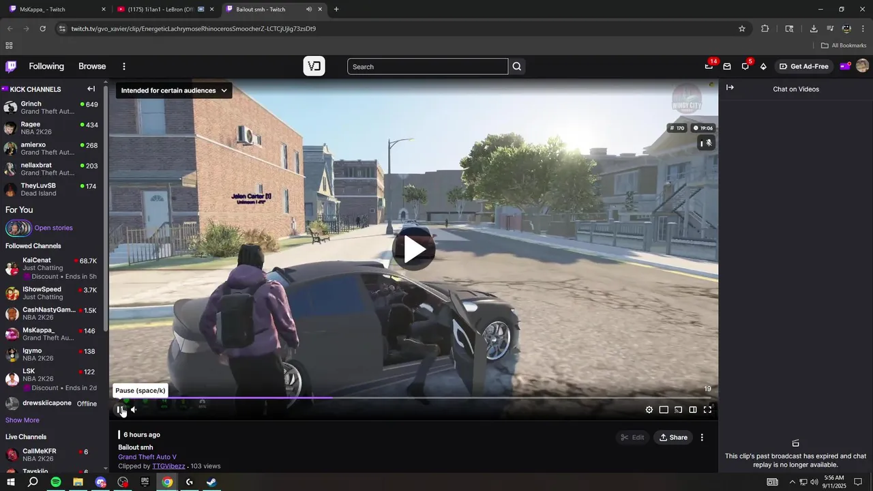Focus the Twitch search field
Image resolution: width=873 pixels, height=491 pixels.
pyautogui.click(x=428, y=66)
